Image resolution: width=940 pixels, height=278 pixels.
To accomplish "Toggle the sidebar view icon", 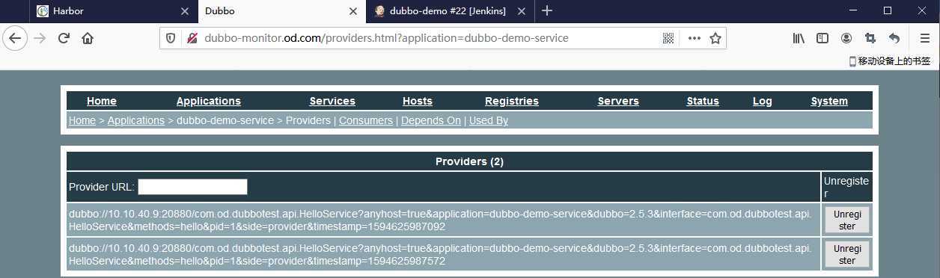I will pyautogui.click(x=822, y=38).
